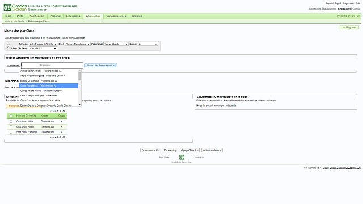Viewport: 363px width, 204px height.
Task: Switch language to English
Action: [x=338, y=3]
